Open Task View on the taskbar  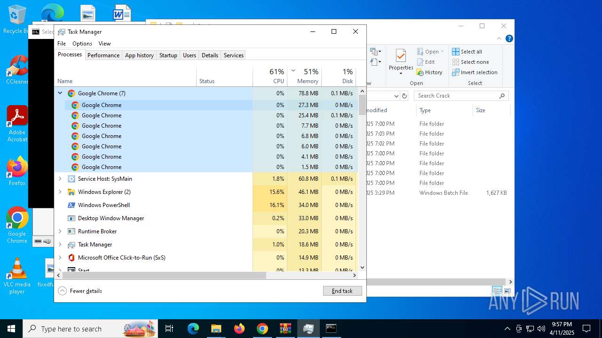(169, 329)
